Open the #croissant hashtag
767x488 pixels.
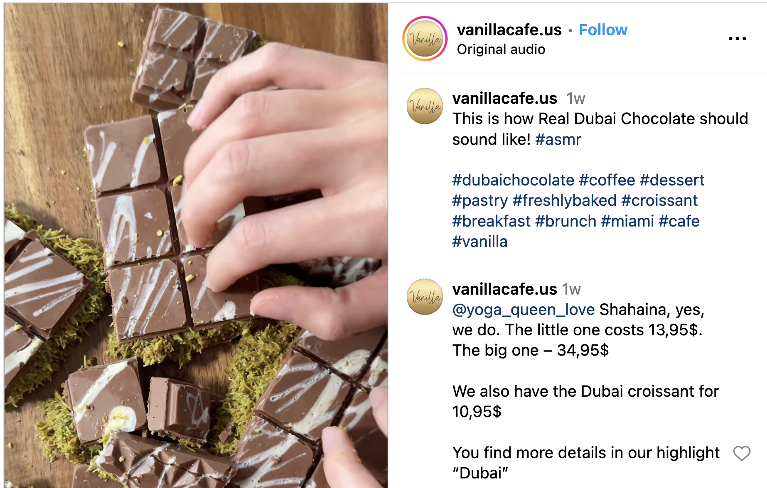(x=659, y=200)
